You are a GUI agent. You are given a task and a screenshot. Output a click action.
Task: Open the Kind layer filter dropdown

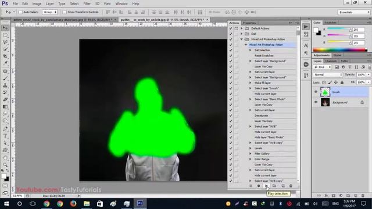click(323, 67)
